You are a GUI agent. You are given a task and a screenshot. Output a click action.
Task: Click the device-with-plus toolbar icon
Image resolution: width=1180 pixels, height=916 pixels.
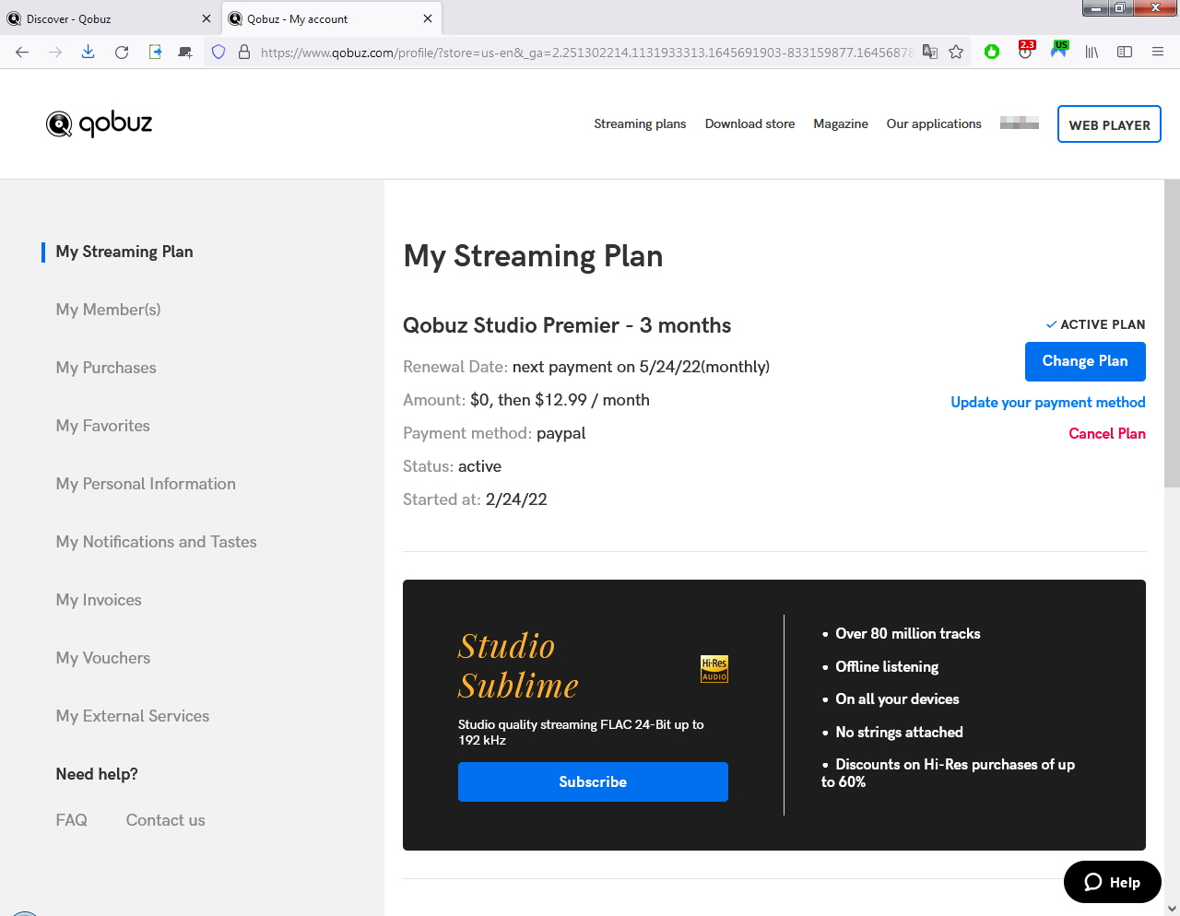(x=185, y=53)
